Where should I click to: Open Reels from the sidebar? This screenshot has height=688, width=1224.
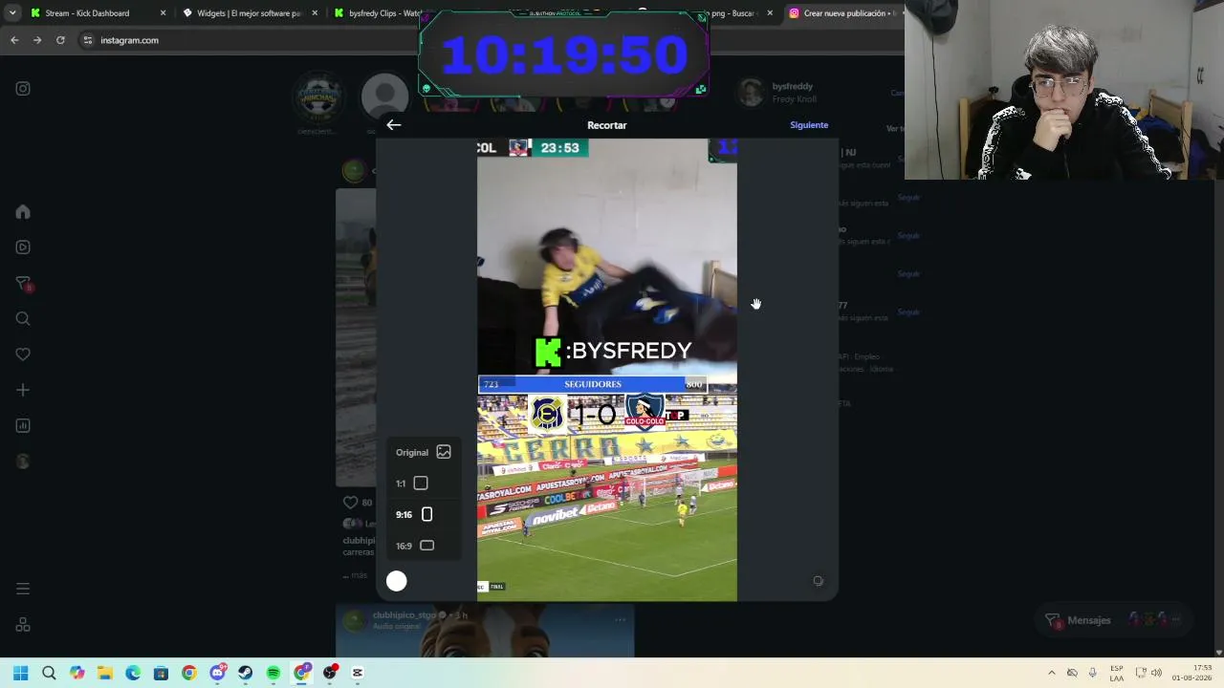[x=23, y=247]
